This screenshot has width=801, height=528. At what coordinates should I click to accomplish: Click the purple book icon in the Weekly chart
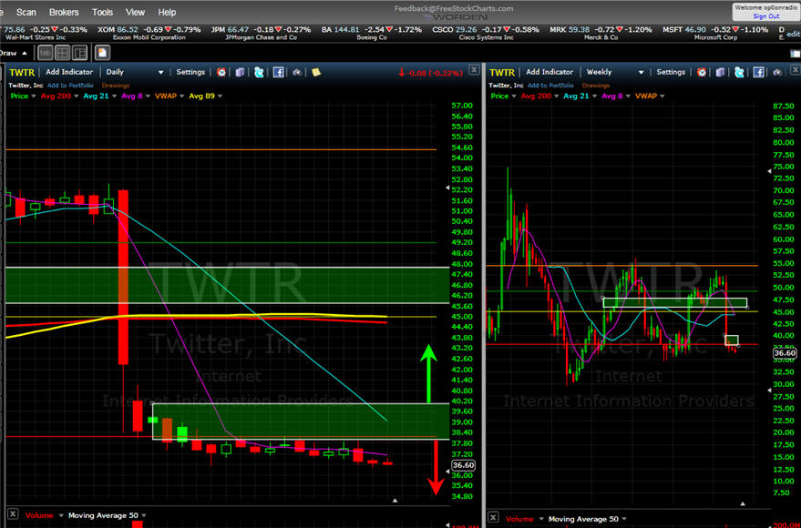[719, 72]
